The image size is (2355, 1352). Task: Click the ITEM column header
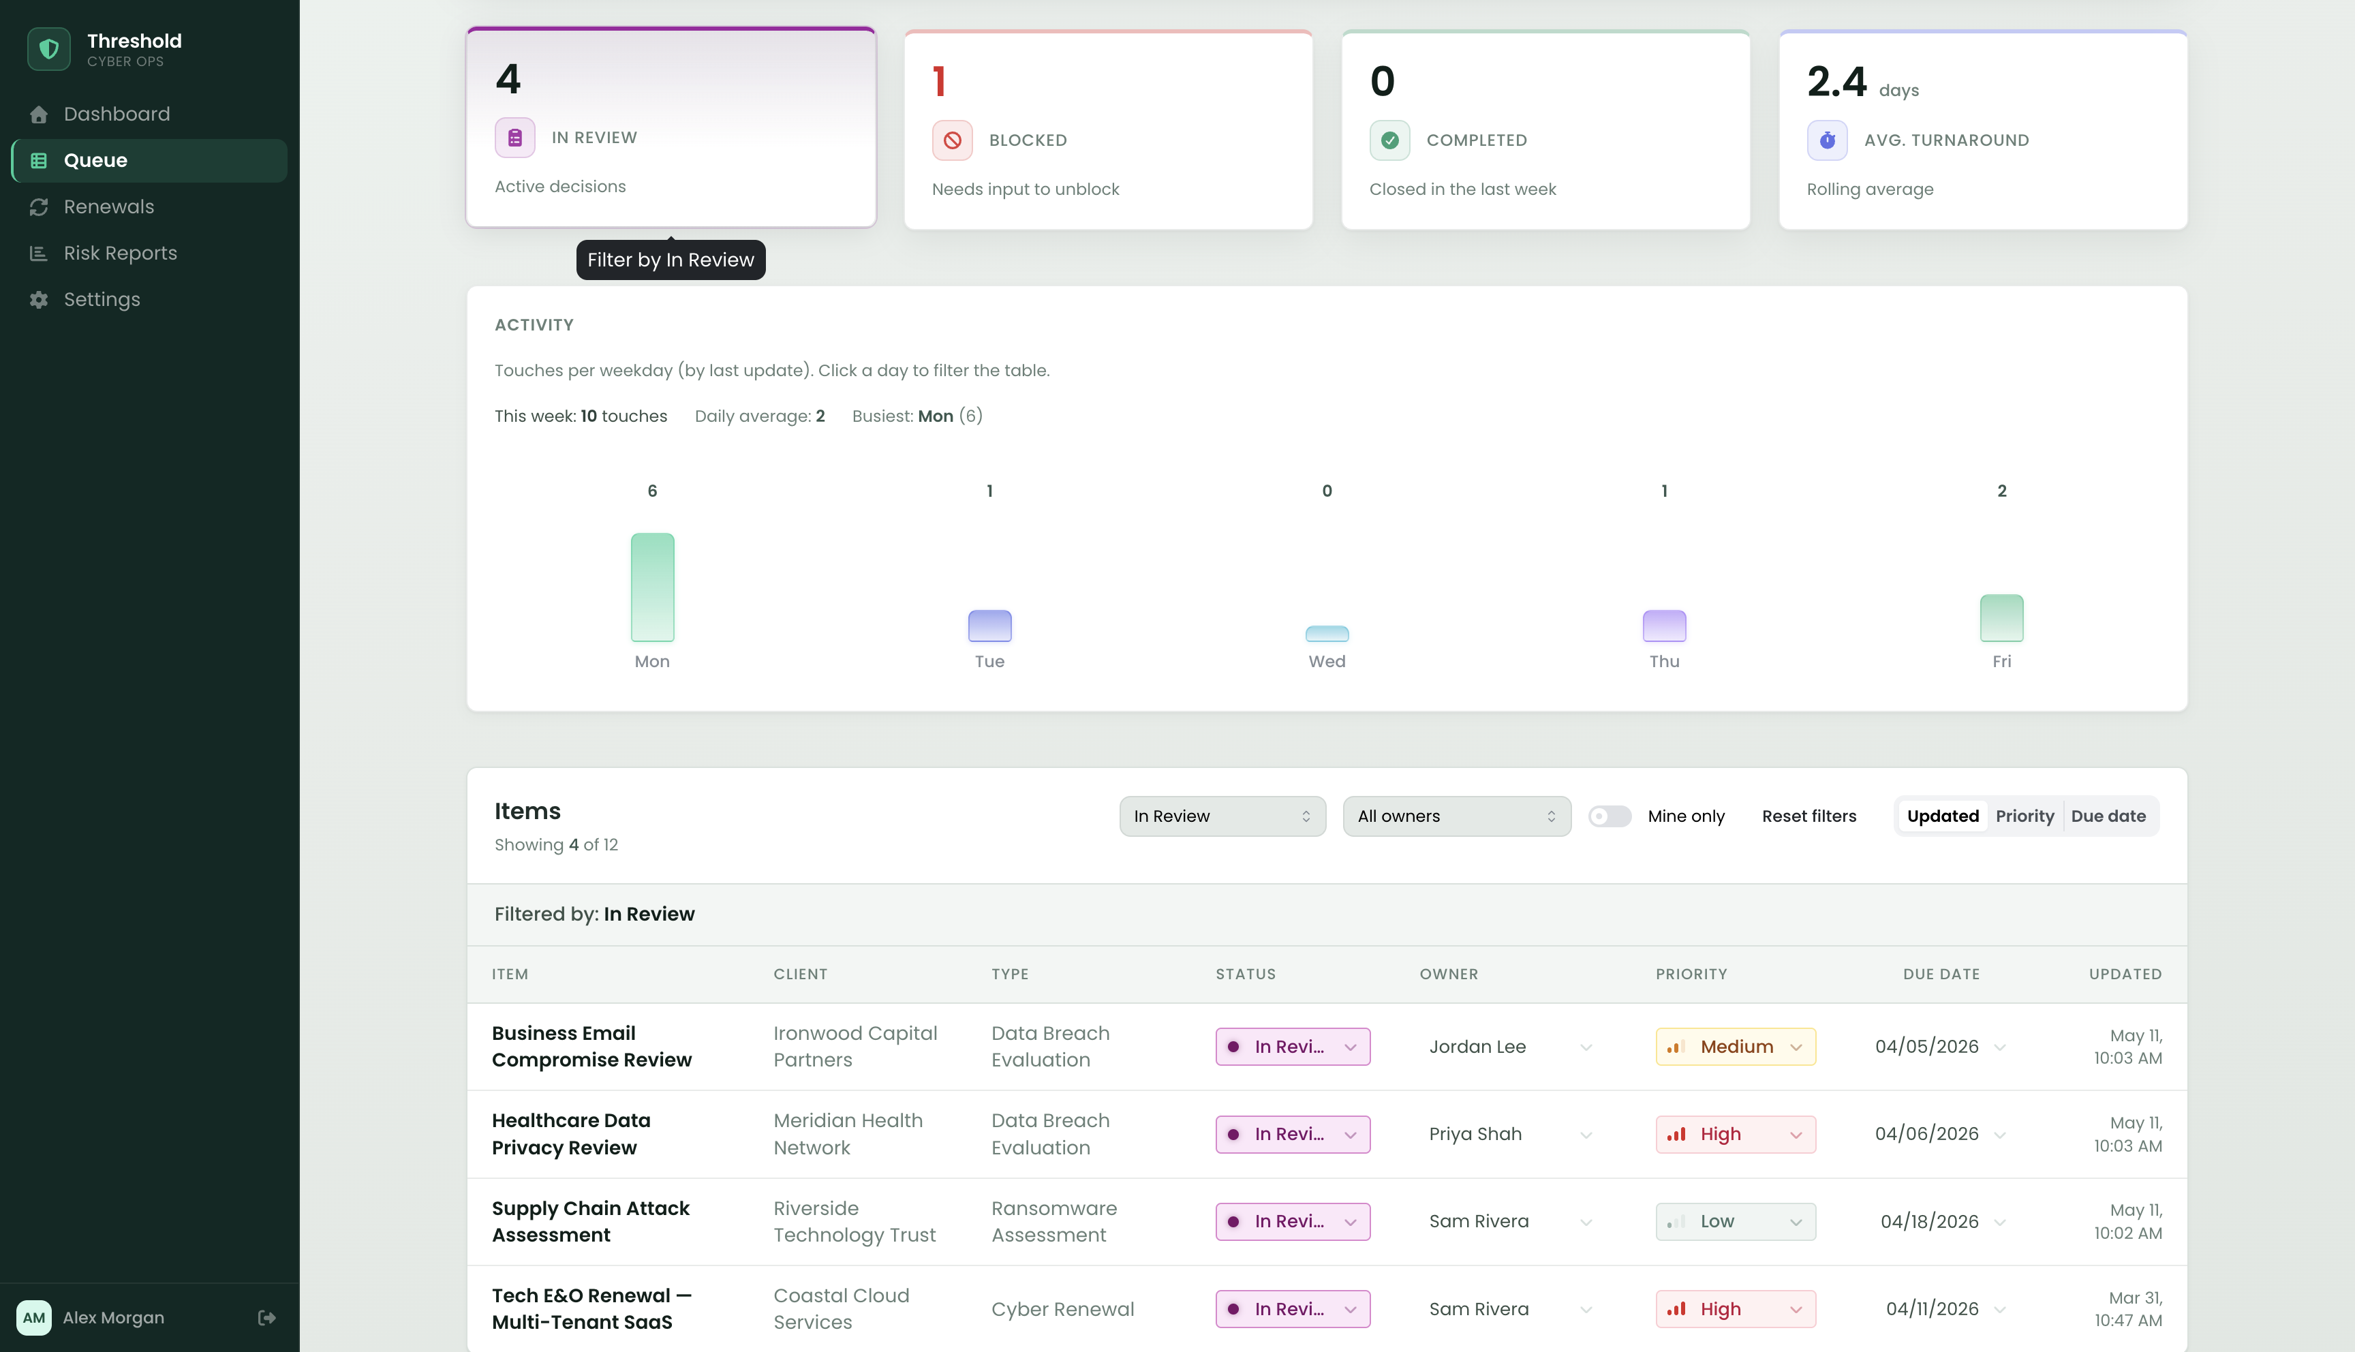[x=510, y=974]
